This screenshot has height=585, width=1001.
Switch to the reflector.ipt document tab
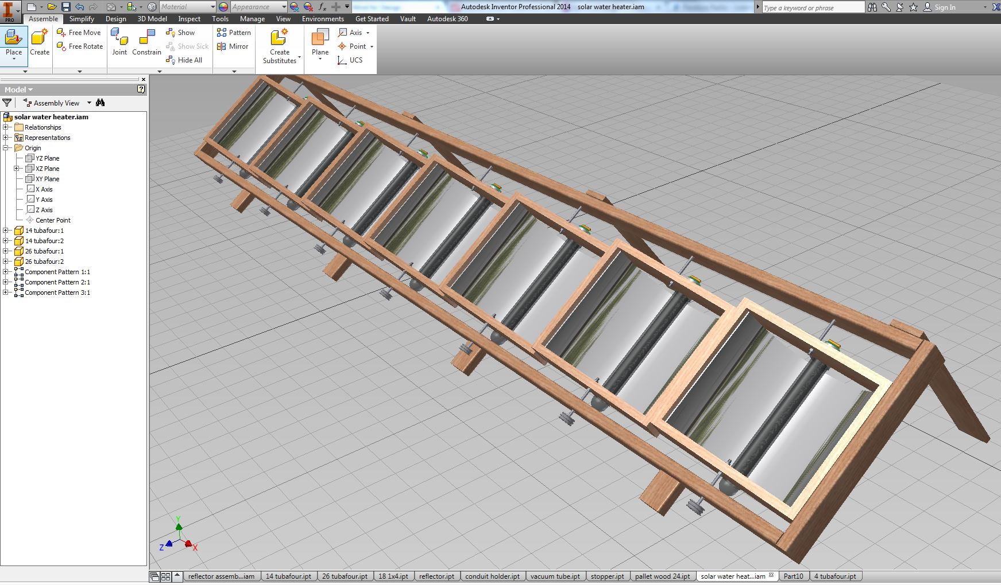point(436,576)
